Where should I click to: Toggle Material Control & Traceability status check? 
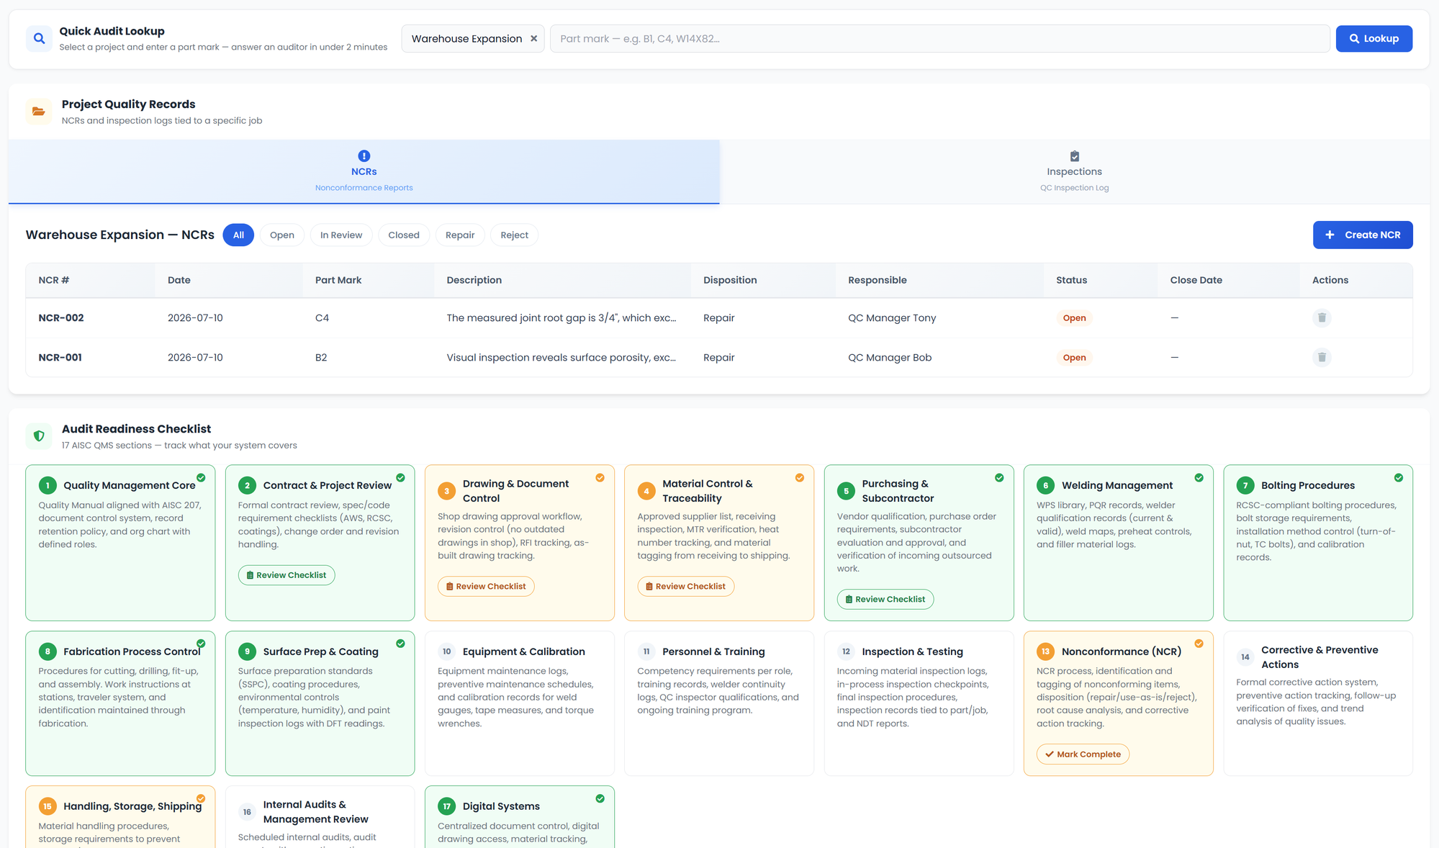pos(799,477)
